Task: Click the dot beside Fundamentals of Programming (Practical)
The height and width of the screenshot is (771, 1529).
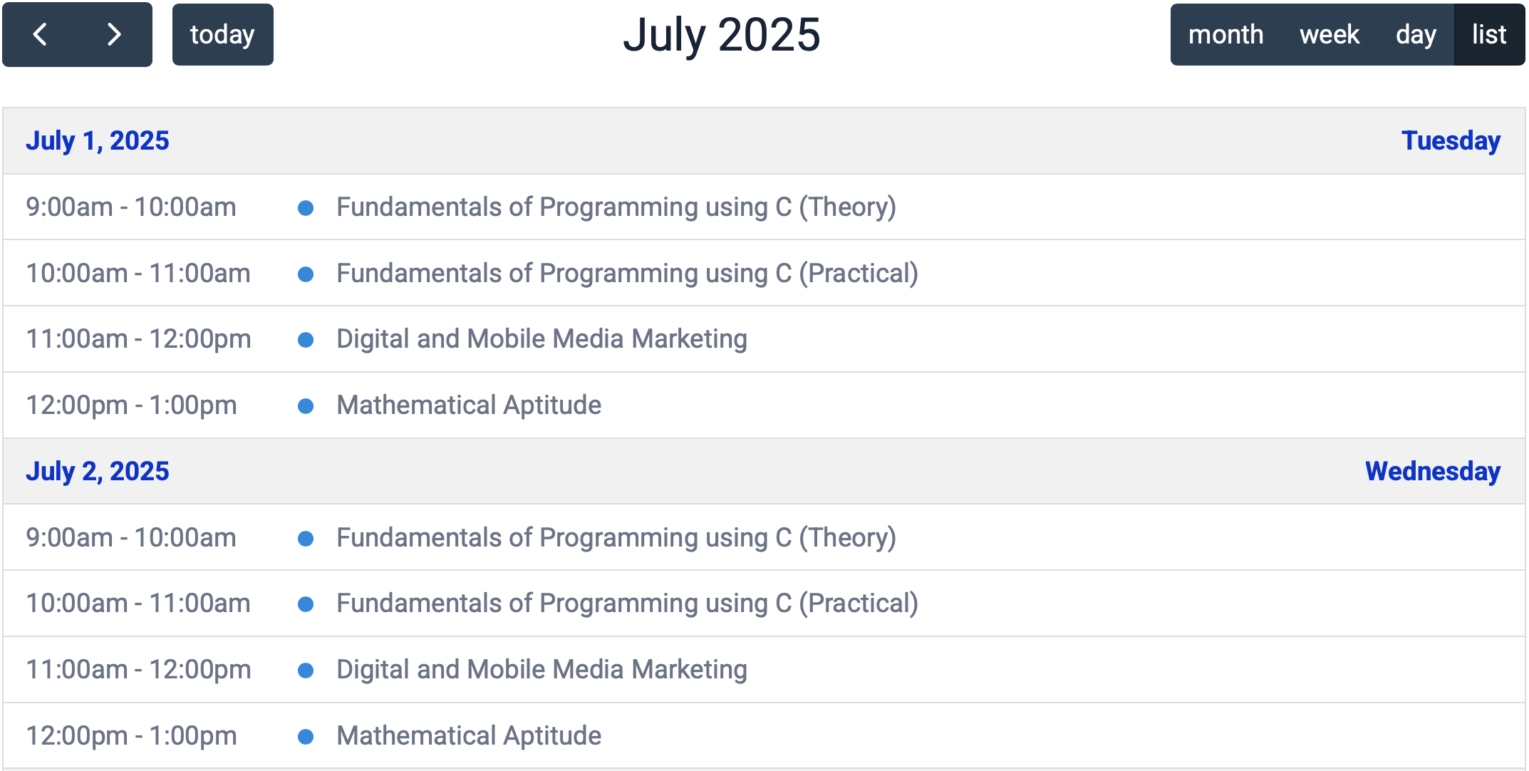Action: 306,273
